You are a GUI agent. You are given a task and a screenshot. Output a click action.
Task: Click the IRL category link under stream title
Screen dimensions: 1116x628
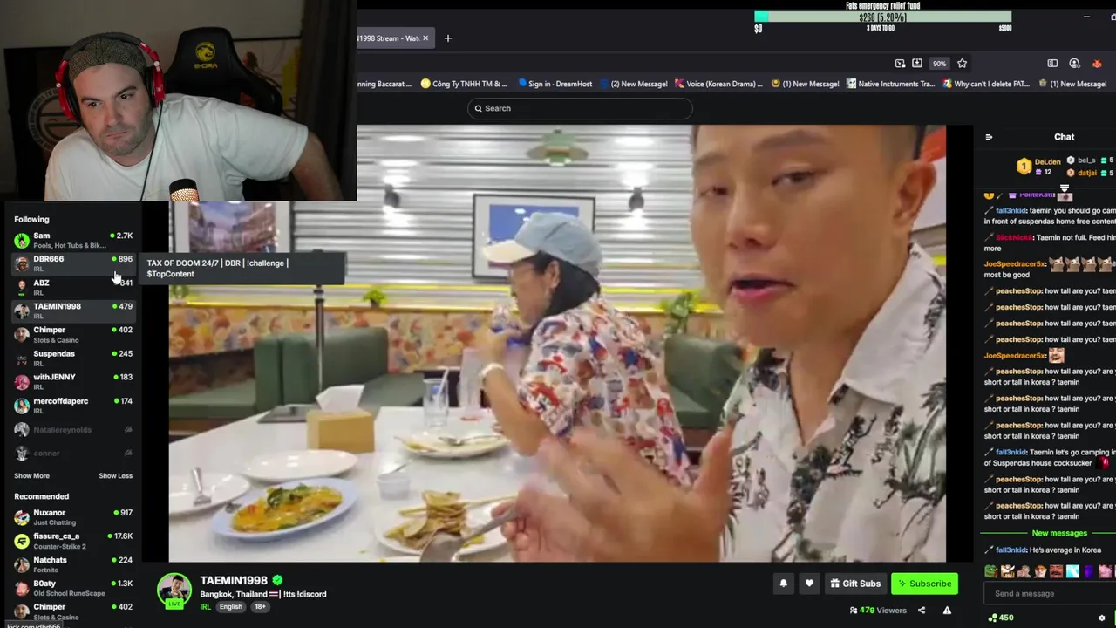(x=206, y=606)
